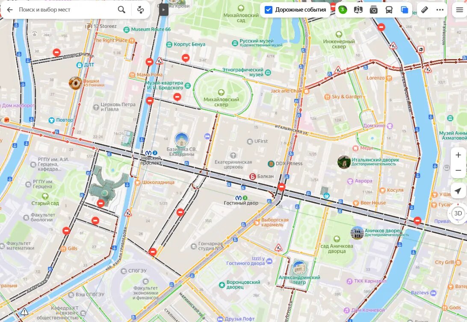Viewport: 467px width, 322px height.
Task: Select road closure sign near Корпус Бенуа
Action: point(186,58)
